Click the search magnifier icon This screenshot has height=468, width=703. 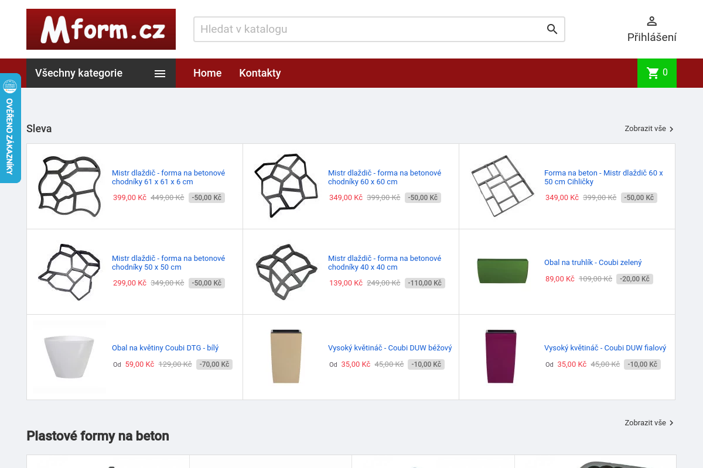[552, 29]
